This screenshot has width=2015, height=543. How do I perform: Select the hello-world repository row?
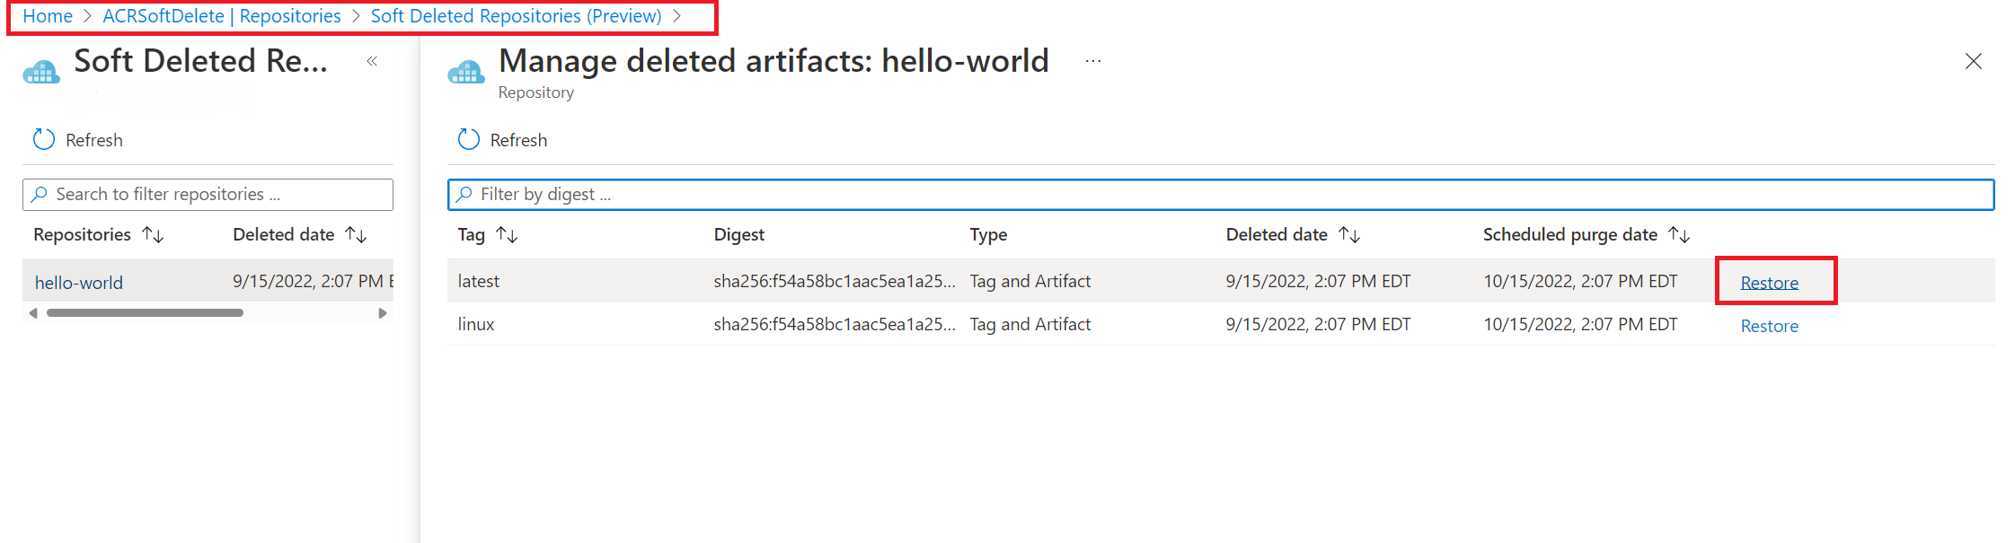pos(79,283)
